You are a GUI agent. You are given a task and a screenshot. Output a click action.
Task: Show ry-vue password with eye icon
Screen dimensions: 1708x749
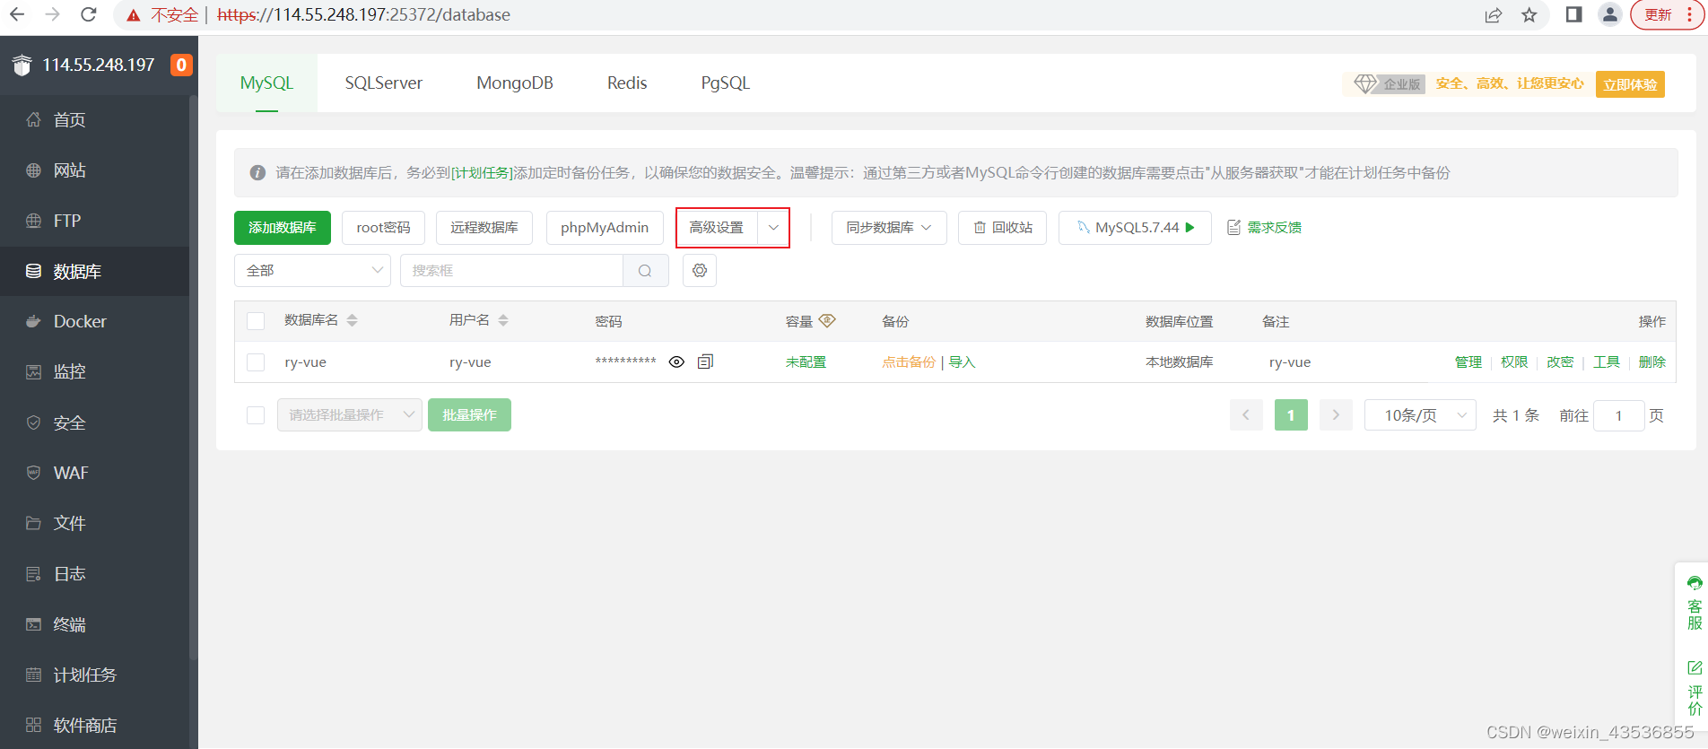(677, 361)
